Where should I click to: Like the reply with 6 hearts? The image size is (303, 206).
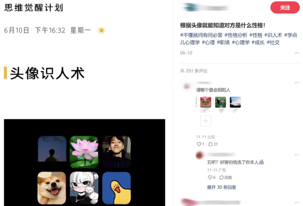click(x=210, y=177)
